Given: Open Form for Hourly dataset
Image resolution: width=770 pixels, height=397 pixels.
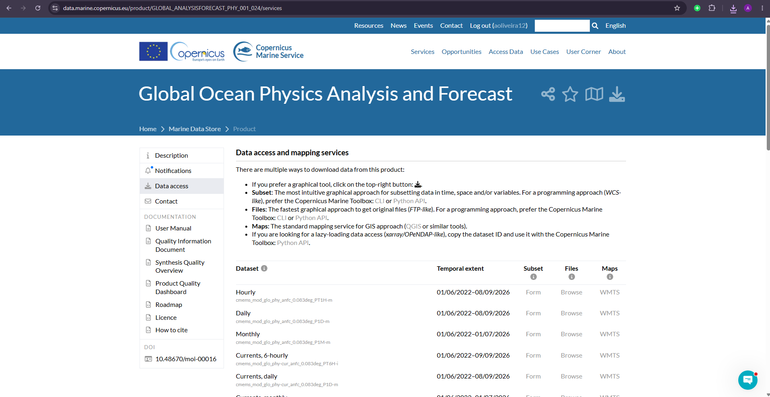Looking at the screenshot, I should tap(533, 292).
